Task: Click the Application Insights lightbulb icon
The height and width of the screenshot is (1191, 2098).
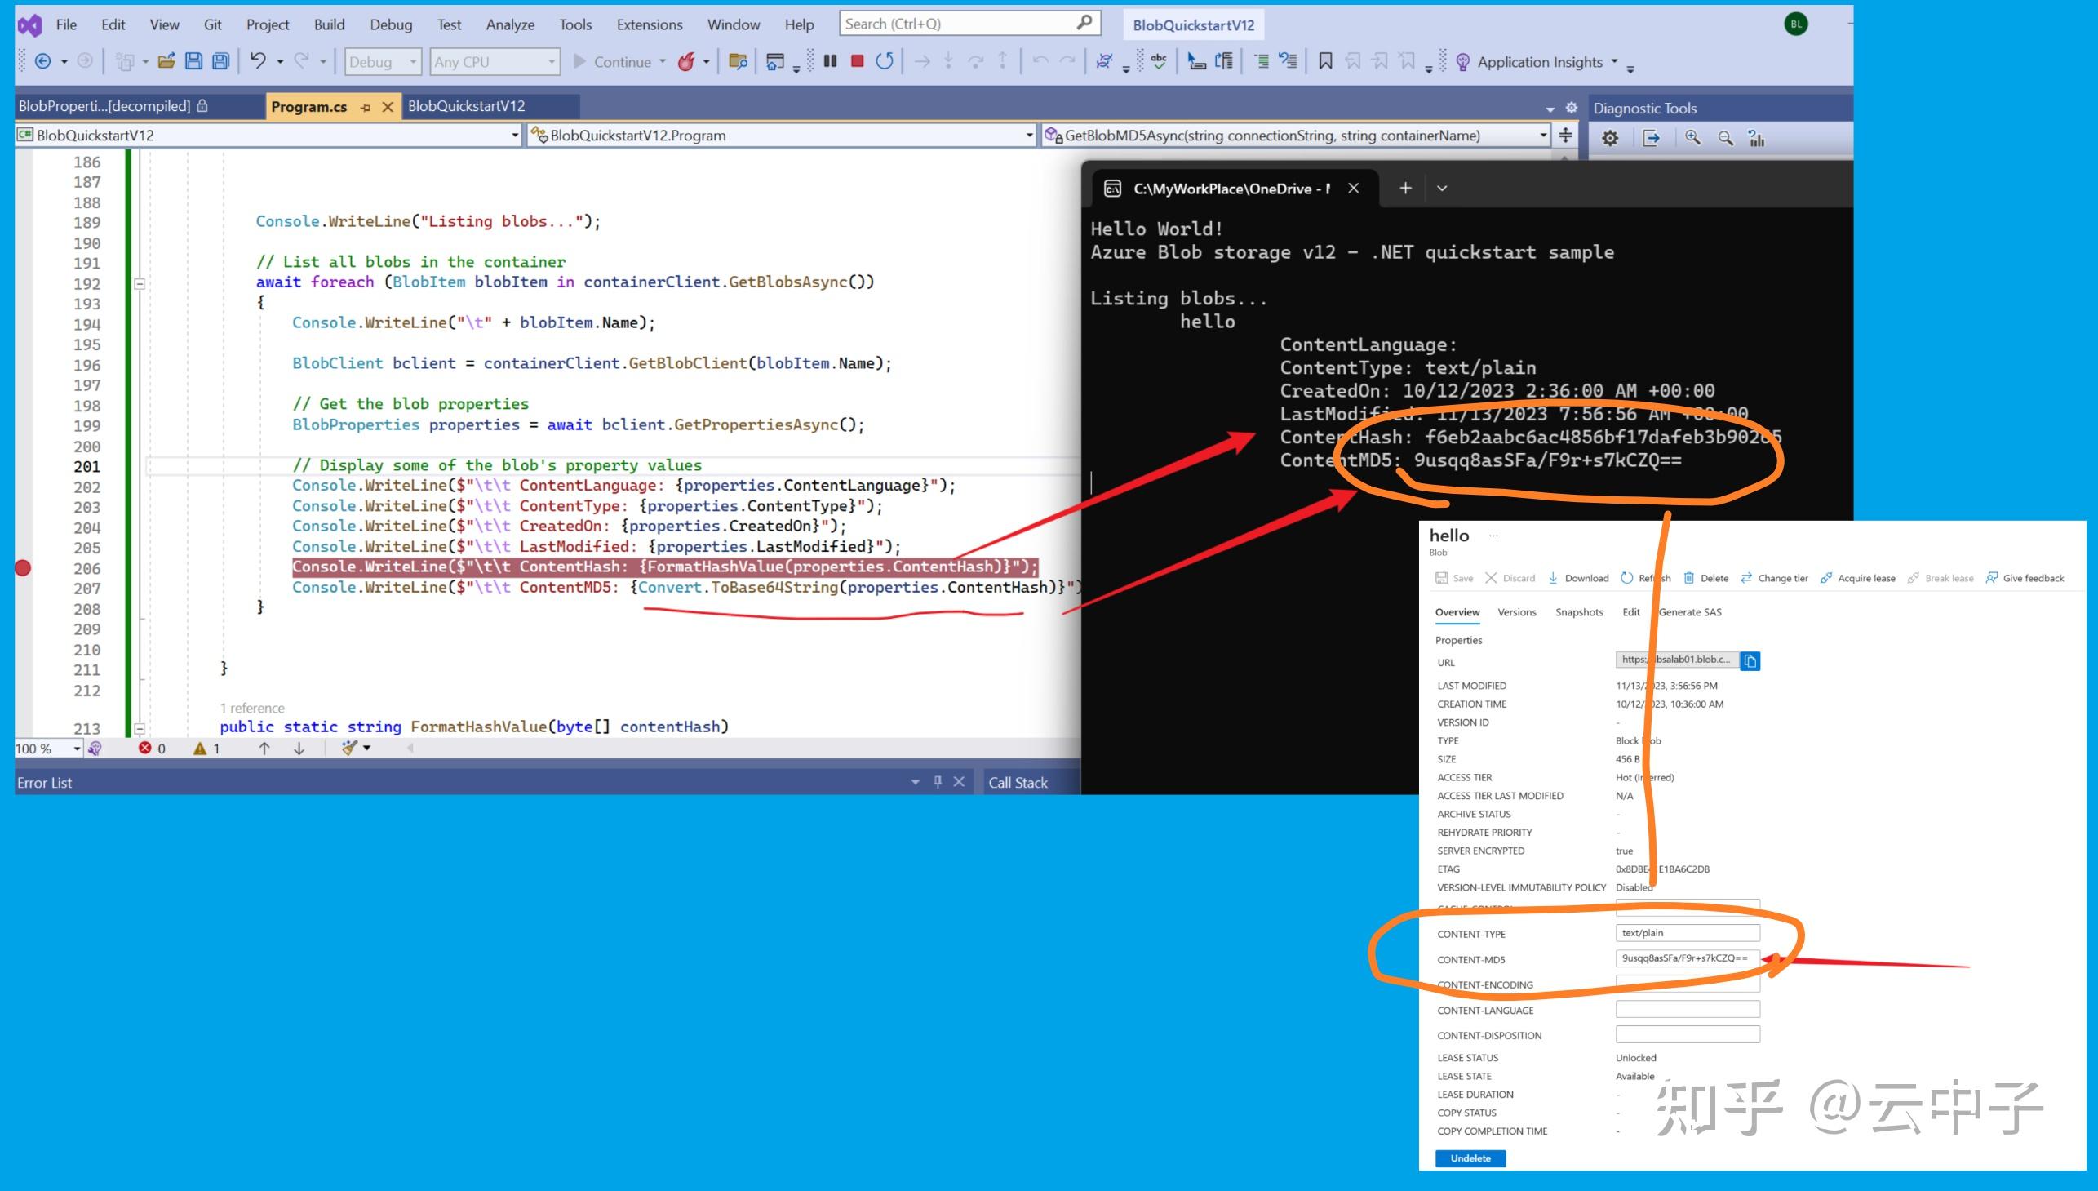Action: pos(1462,61)
